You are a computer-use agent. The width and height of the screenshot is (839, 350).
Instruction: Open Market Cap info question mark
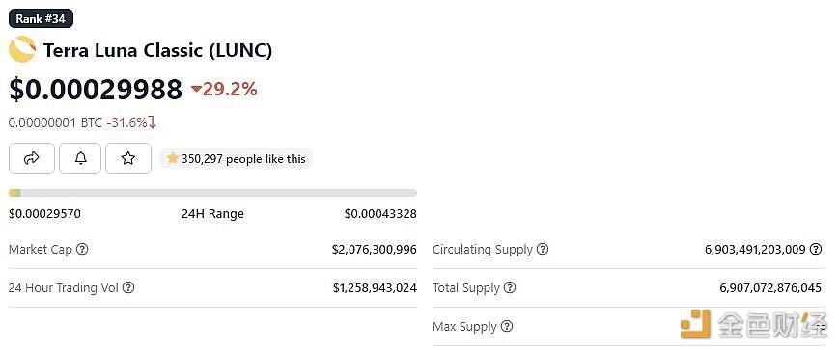[x=82, y=249]
